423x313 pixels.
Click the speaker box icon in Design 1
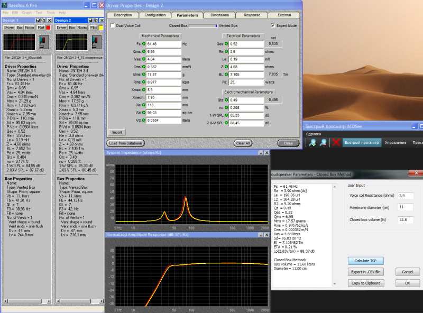tap(44, 42)
